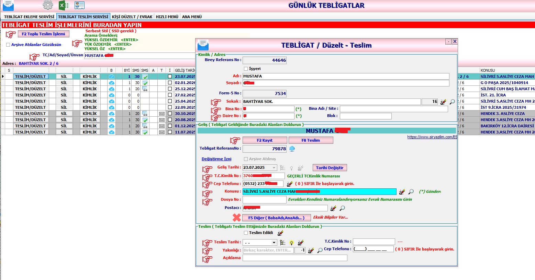Enable the Teslim Edildi checkbox

pyautogui.click(x=246, y=233)
